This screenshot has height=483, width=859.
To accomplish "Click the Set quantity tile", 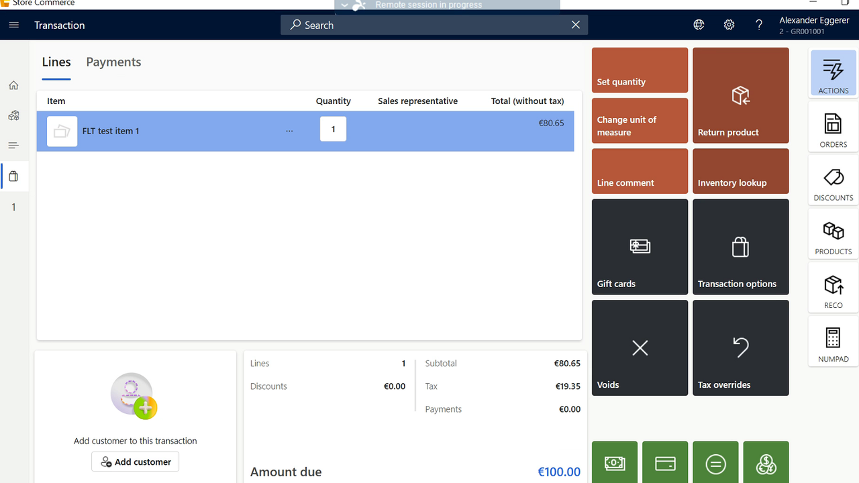I will click(x=640, y=70).
